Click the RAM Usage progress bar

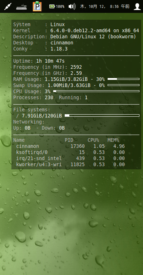(x=123, y=79)
